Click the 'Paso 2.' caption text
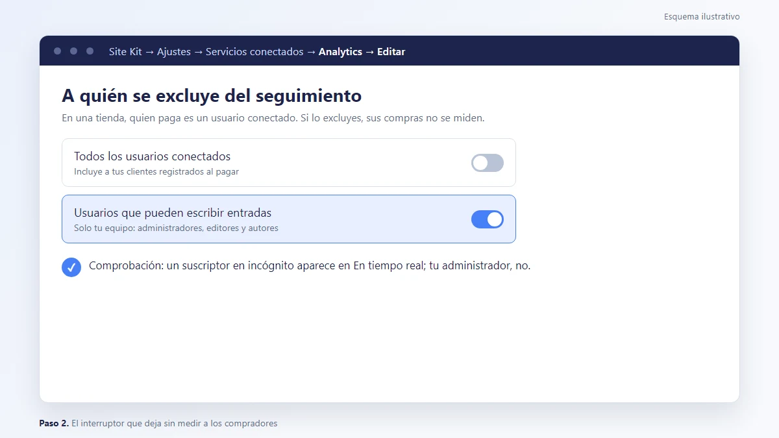Image resolution: width=779 pixels, height=438 pixels. coord(158,424)
